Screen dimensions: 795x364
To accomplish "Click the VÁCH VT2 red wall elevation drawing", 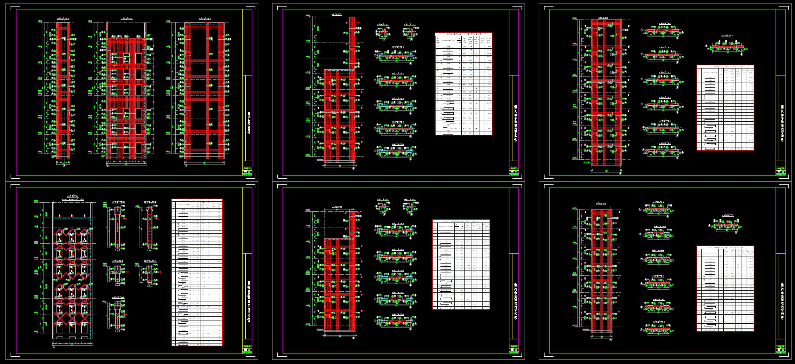I will (340, 272).
